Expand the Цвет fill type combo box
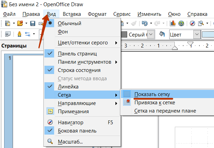Image resolution: width=214 pixels, height=148 pixels. 197,34
